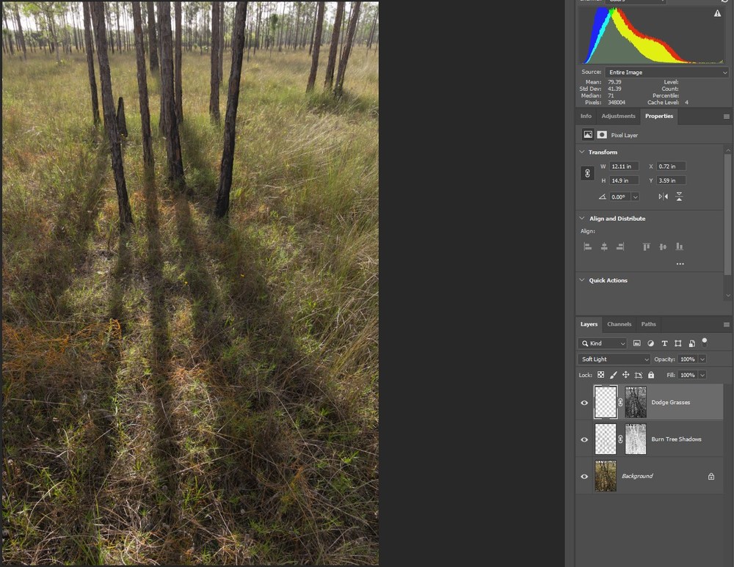Select the pixel layer properties icon
734x567 pixels.
tap(588, 135)
